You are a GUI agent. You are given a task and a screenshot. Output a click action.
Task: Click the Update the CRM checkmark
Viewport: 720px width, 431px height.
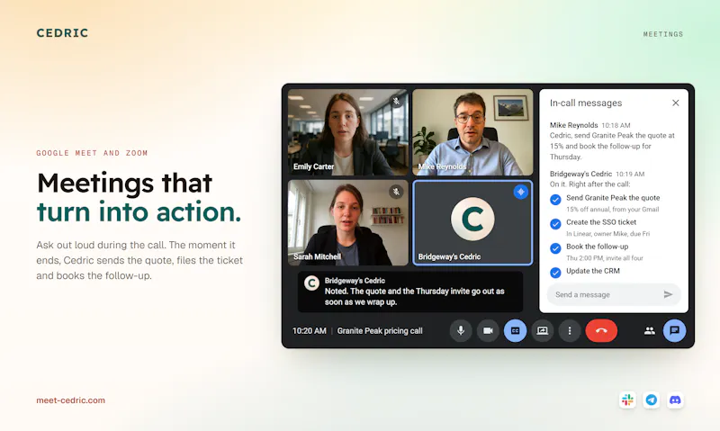(x=555, y=273)
